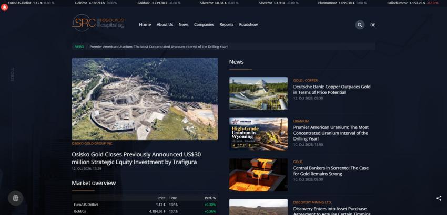Viewport: 447px width, 215px height.
Task: Click the Gold/oz row in Market overview
Action: pos(145,211)
